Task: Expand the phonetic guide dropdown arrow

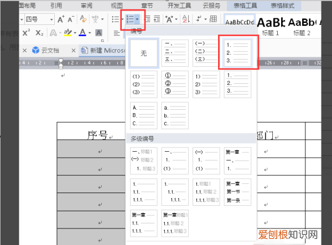Action: pos(102,19)
